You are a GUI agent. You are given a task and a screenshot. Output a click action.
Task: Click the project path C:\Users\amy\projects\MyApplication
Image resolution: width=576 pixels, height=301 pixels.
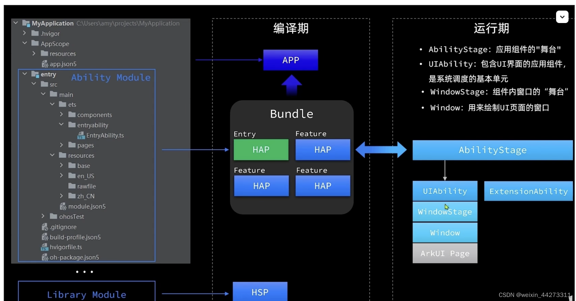[128, 23]
